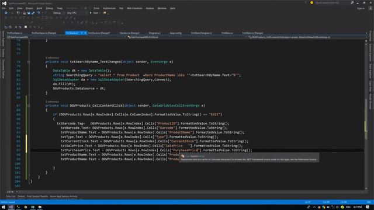Open the Output panel tab
This screenshot has height=210, width=374.
click(21, 197)
